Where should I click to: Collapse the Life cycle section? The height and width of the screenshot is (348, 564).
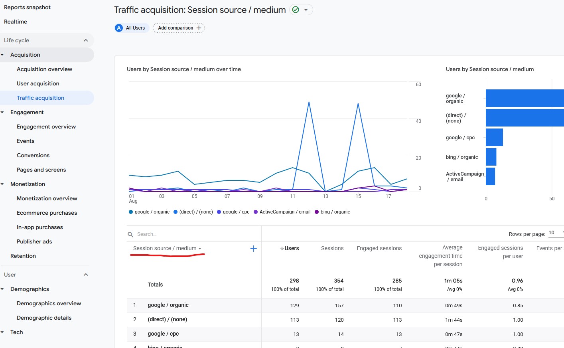(x=86, y=40)
